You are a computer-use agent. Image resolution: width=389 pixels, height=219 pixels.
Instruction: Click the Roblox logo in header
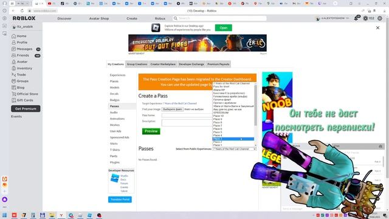coord(24,18)
